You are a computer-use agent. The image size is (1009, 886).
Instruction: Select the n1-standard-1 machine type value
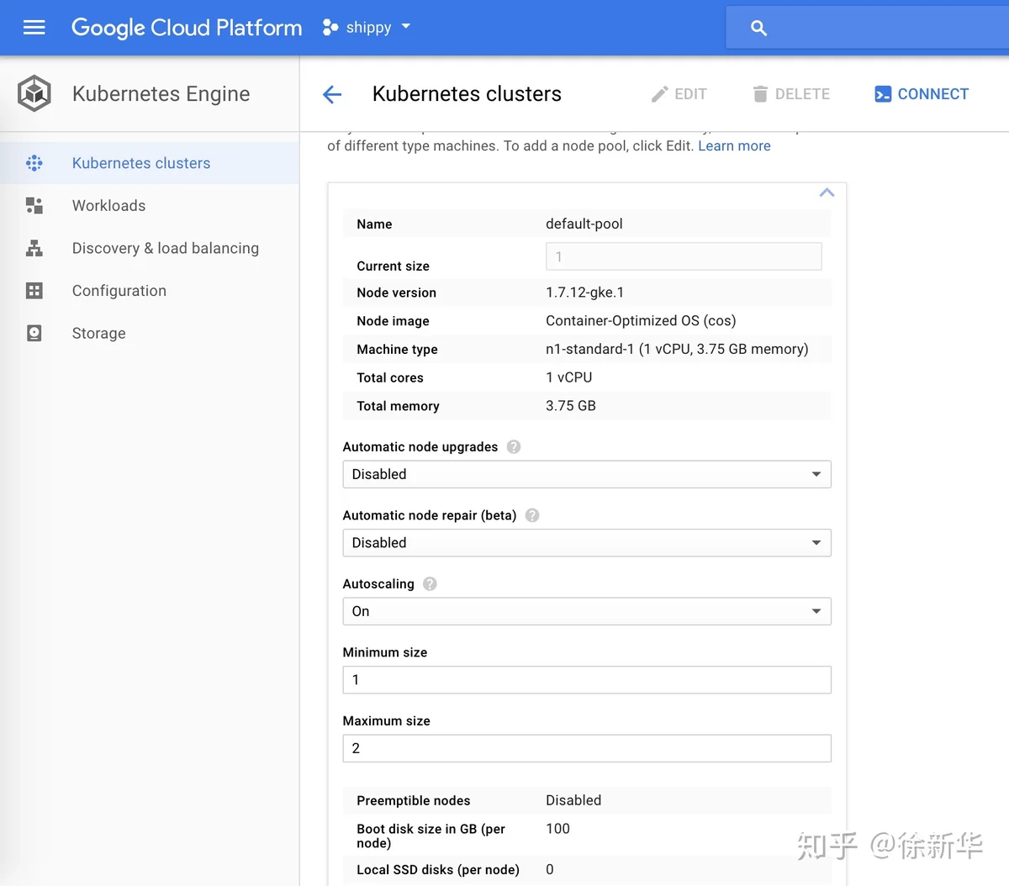tap(677, 349)
